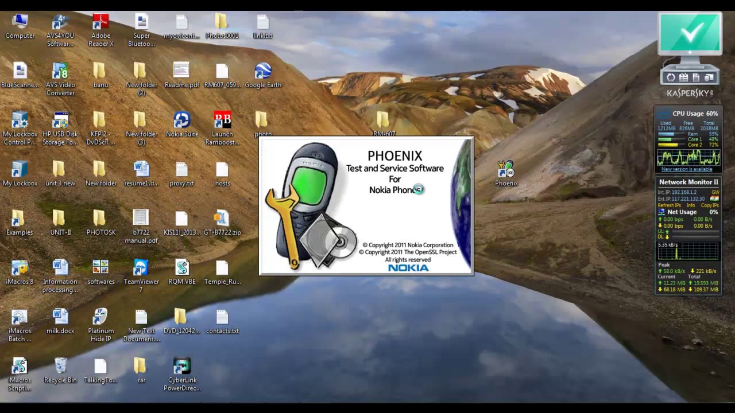The width and height of the screenshot is (735, 413).
Task: Launch Platinum Hide IP
Action: (100, 326)
